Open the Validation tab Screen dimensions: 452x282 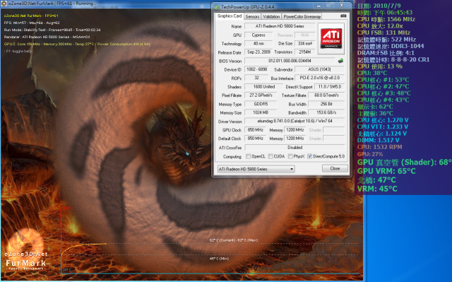click(271, 17)
